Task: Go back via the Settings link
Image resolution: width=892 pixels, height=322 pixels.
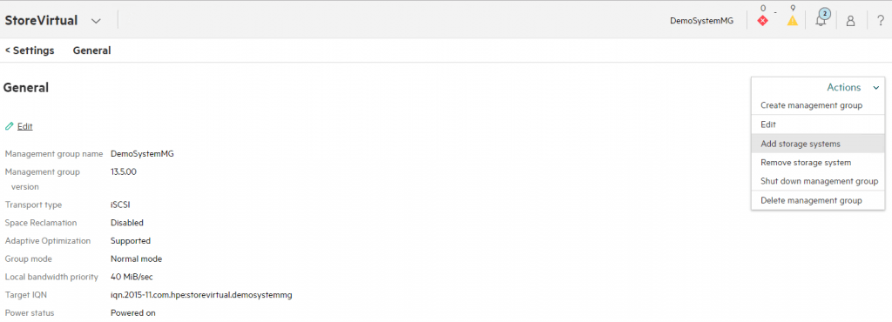Action: (30, 50)
